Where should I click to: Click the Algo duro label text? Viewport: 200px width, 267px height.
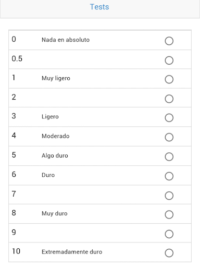click(55, 156)
